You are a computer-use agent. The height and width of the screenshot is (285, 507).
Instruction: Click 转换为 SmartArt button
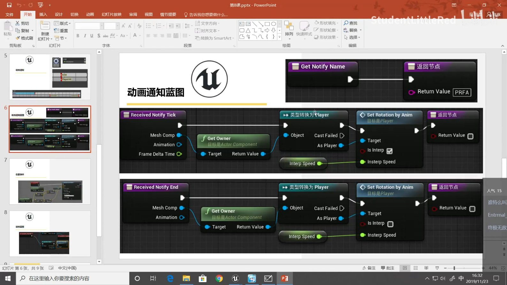215,38
